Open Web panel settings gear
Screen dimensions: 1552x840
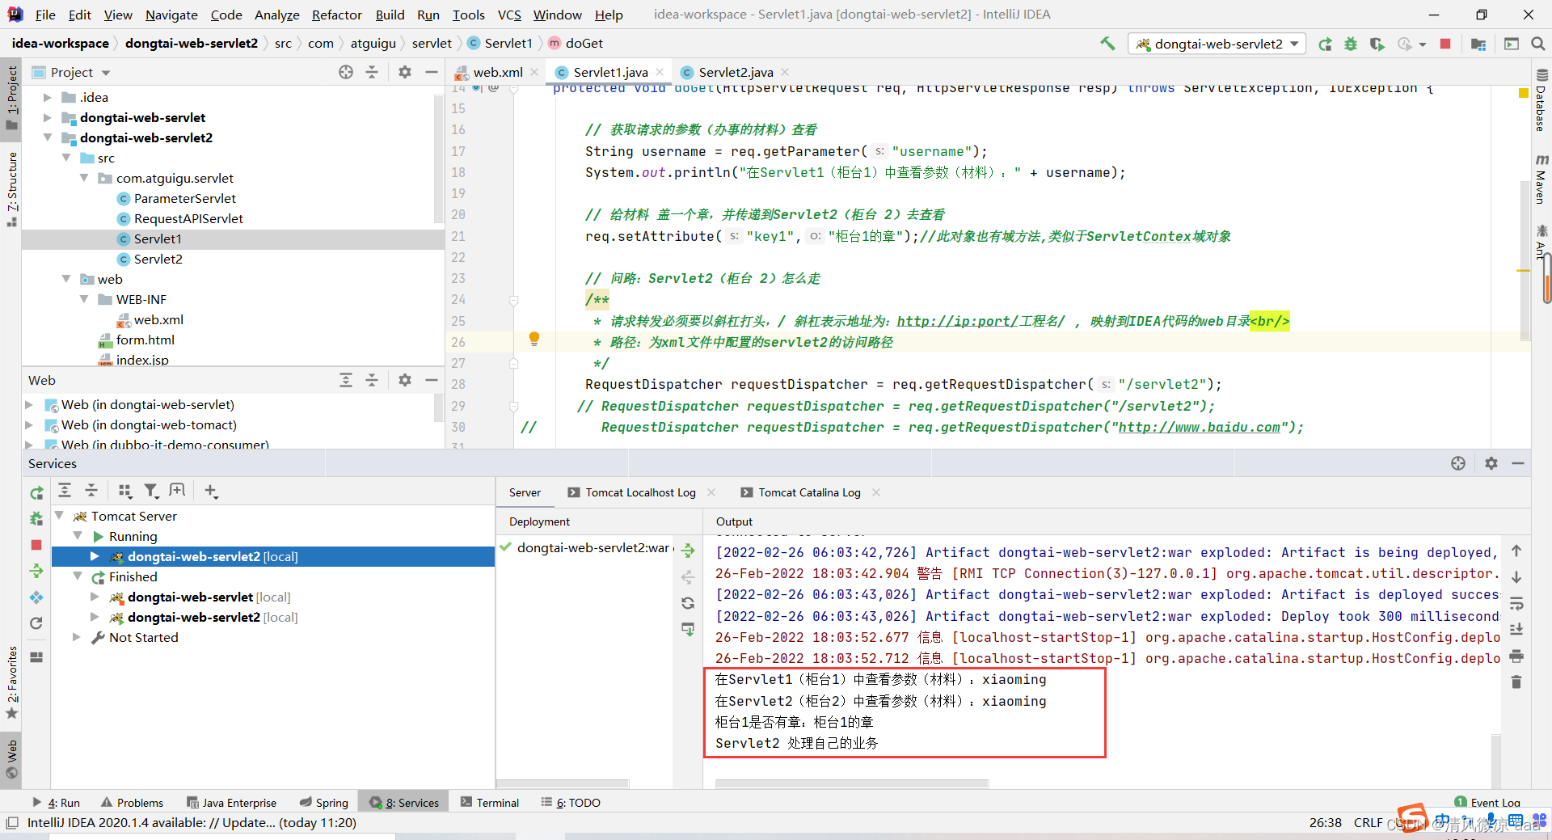[x=405, y=380]
